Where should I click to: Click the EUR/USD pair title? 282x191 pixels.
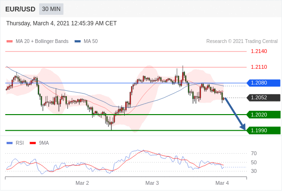pyautogui.click(x=21, y=9)
